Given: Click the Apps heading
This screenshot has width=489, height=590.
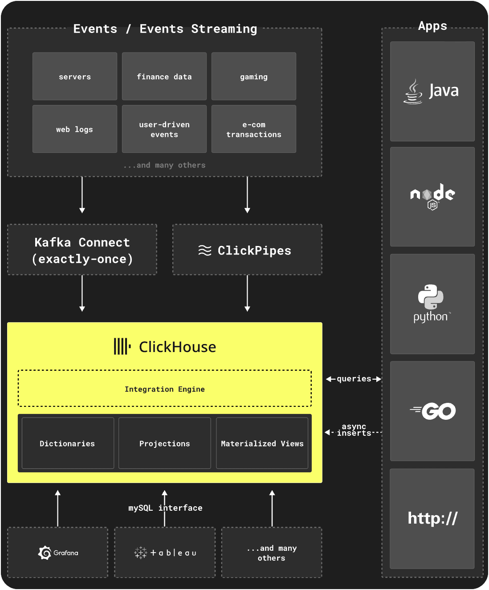Looking at the screenshot, I should [x=432, y=26].
